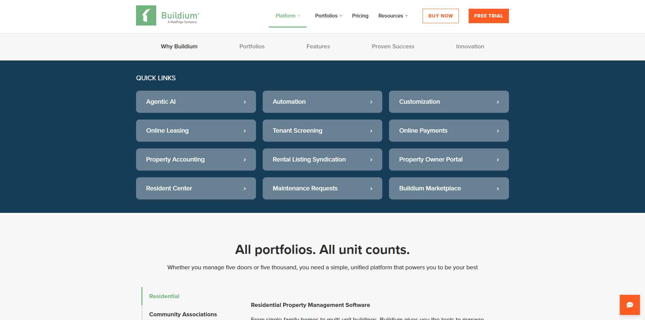Open the Online Leasing quick link
645x320 pixels.
pyautogui.click(x=196, y=131)
